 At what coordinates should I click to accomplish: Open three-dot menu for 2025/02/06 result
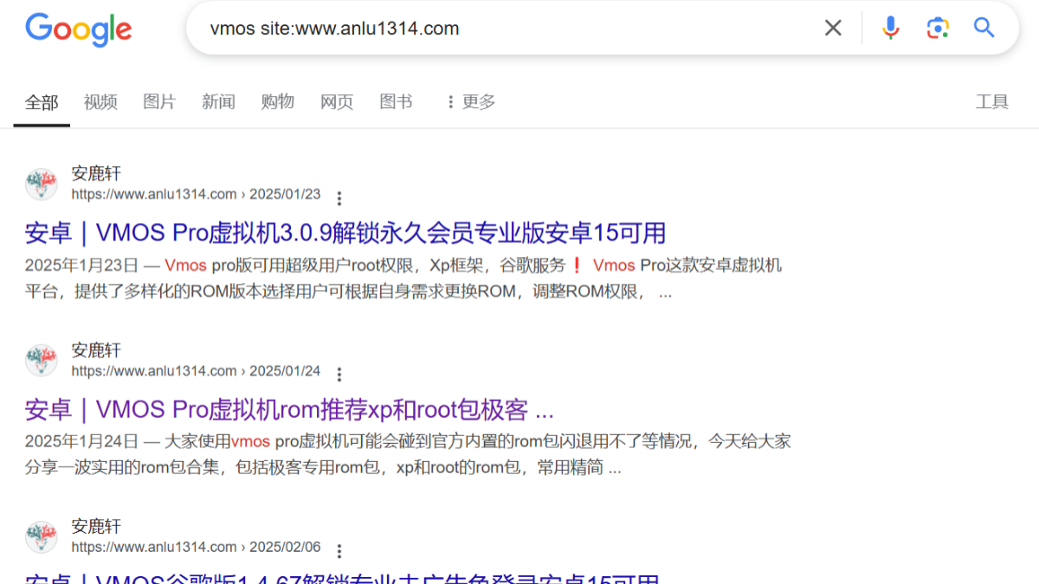(x=339, y=551)
